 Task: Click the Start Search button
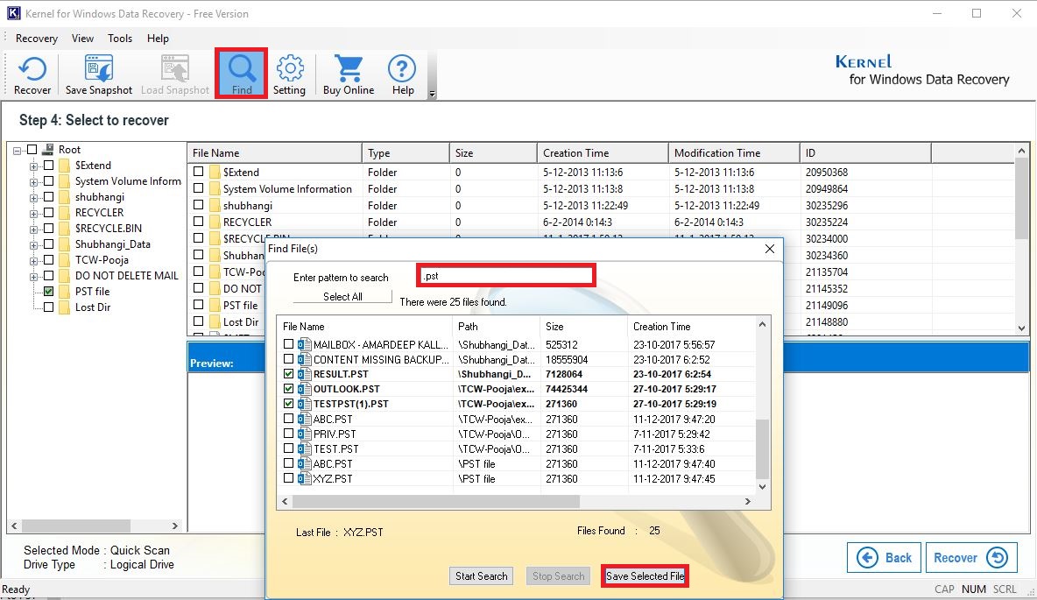[x=482, y=576]
